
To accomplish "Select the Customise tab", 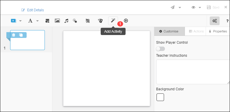I will tap(170, 31).
